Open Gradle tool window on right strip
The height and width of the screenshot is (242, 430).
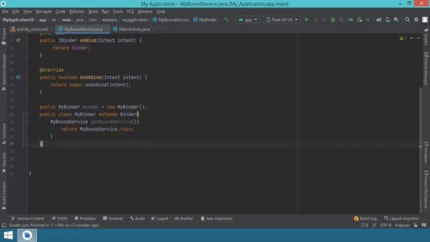coord(426,37)
